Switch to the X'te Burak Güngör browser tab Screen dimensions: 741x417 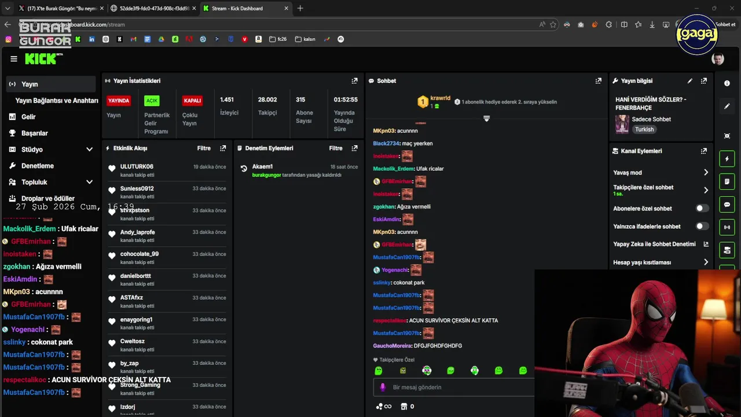(60, 8)
